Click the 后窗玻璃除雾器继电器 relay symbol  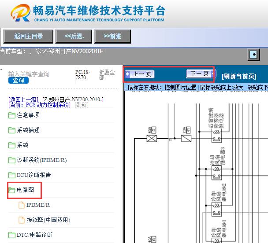point(216,136)
